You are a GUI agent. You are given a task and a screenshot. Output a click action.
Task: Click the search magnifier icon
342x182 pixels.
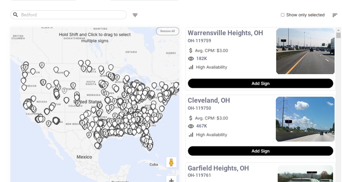click(x=15, y=15)
